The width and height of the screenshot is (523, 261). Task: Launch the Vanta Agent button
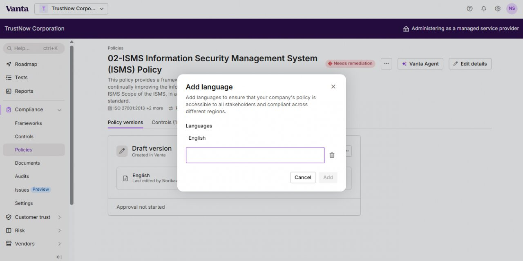click(420, 64)
